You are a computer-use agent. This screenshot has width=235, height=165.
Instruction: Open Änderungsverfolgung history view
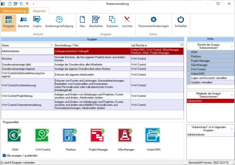click(59, 22)
